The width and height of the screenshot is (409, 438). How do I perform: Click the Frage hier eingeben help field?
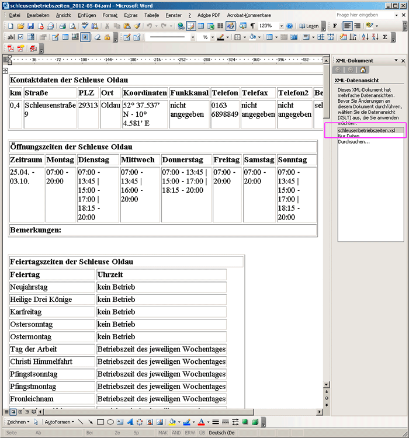(364, 15)
